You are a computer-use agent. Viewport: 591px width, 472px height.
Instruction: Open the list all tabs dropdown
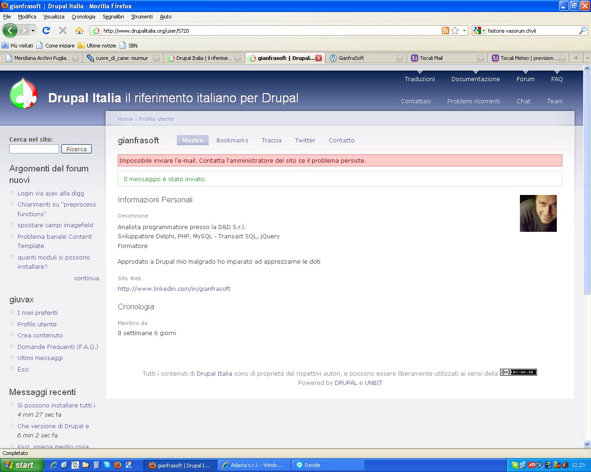[587, 58]
